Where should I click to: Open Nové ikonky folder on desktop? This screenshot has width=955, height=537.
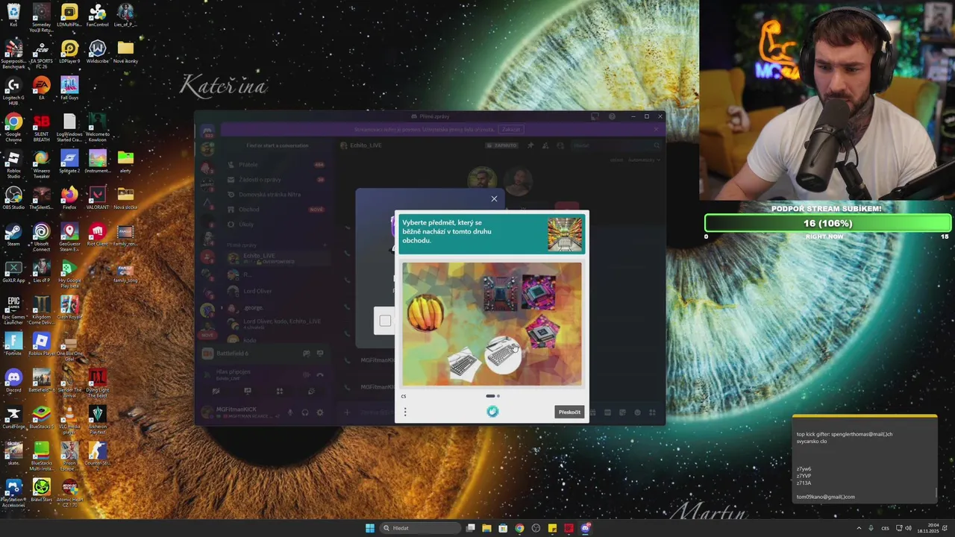125,51
